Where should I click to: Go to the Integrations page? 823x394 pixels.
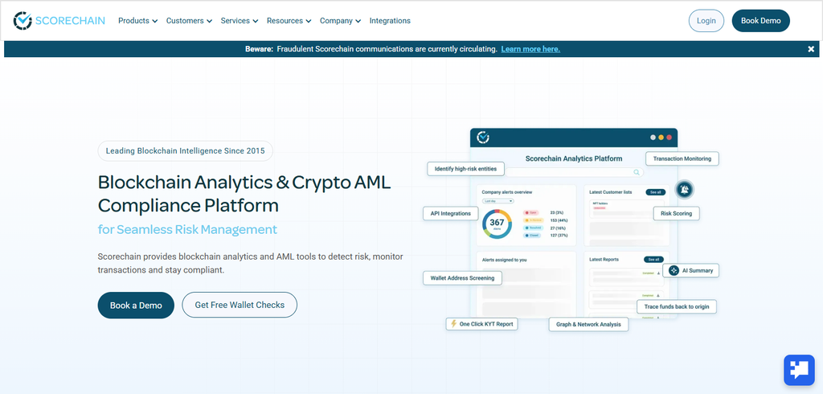pos(390,21)
